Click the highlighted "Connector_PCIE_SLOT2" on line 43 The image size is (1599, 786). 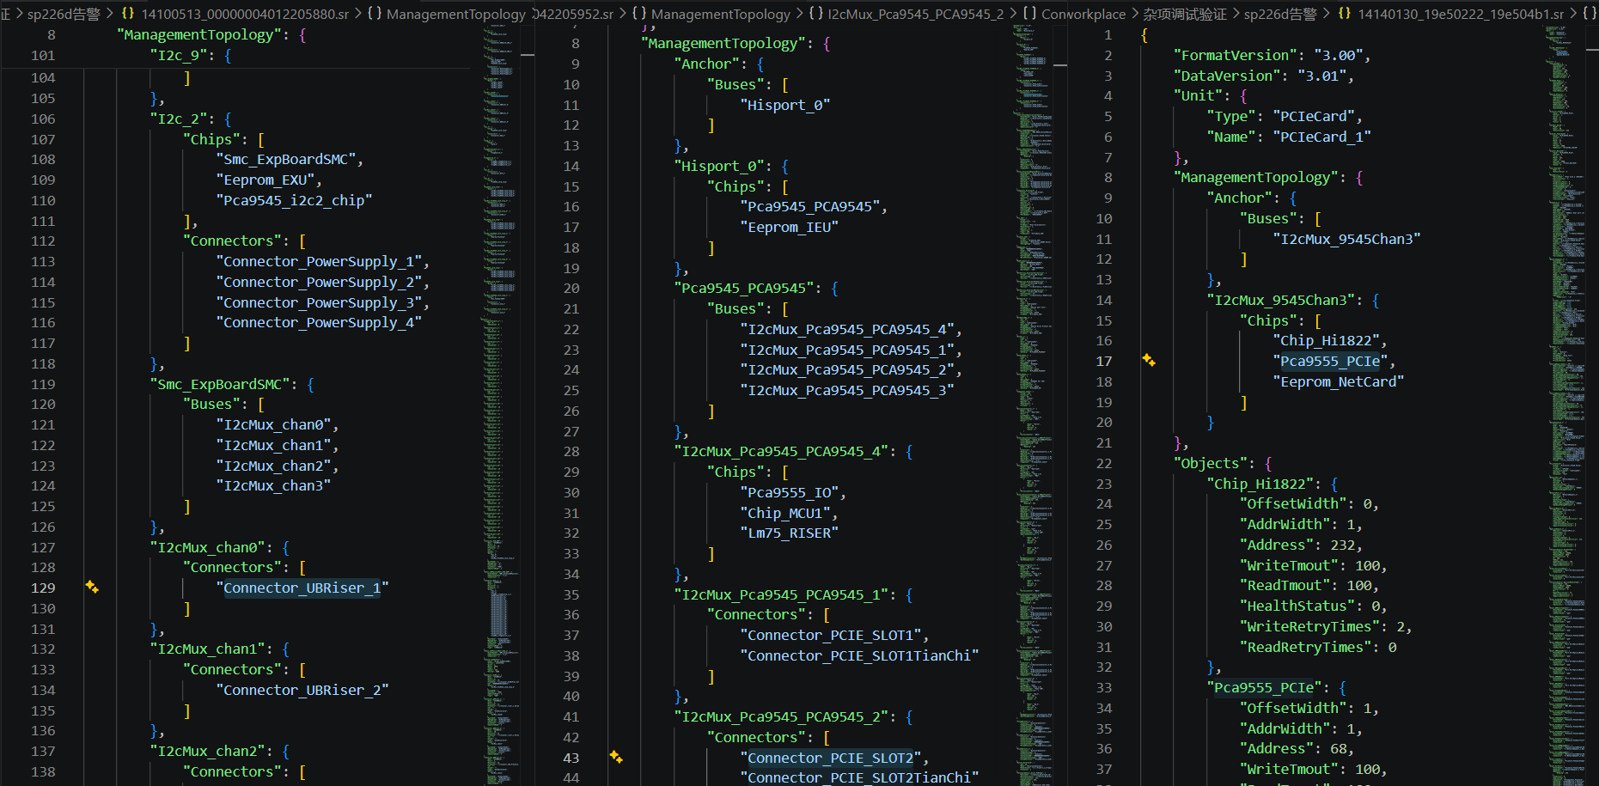click(830, 758)
